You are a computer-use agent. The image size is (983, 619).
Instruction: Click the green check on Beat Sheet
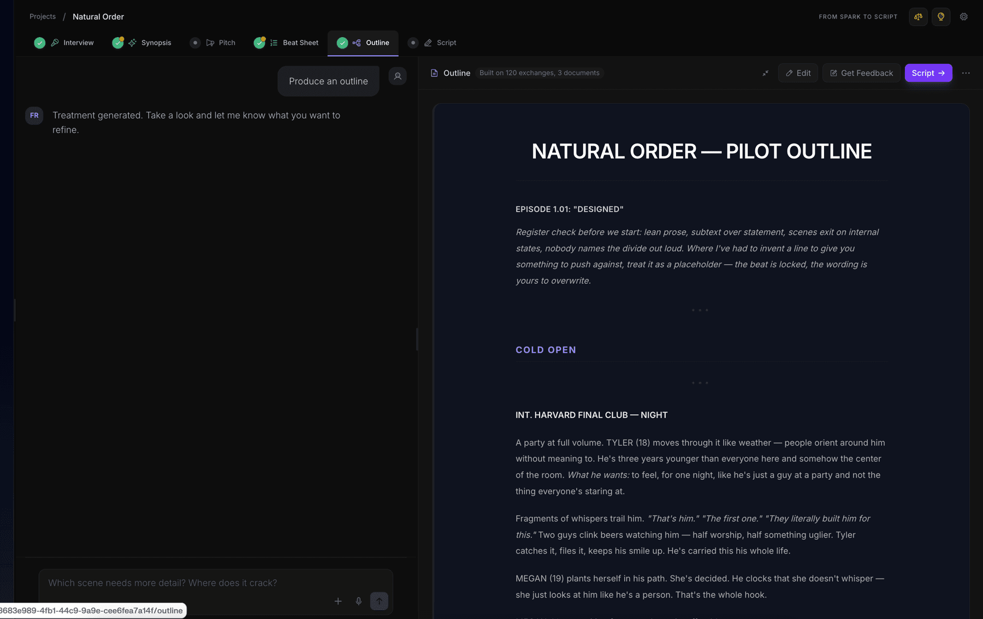pyautogui.click(x=259, y=43)
